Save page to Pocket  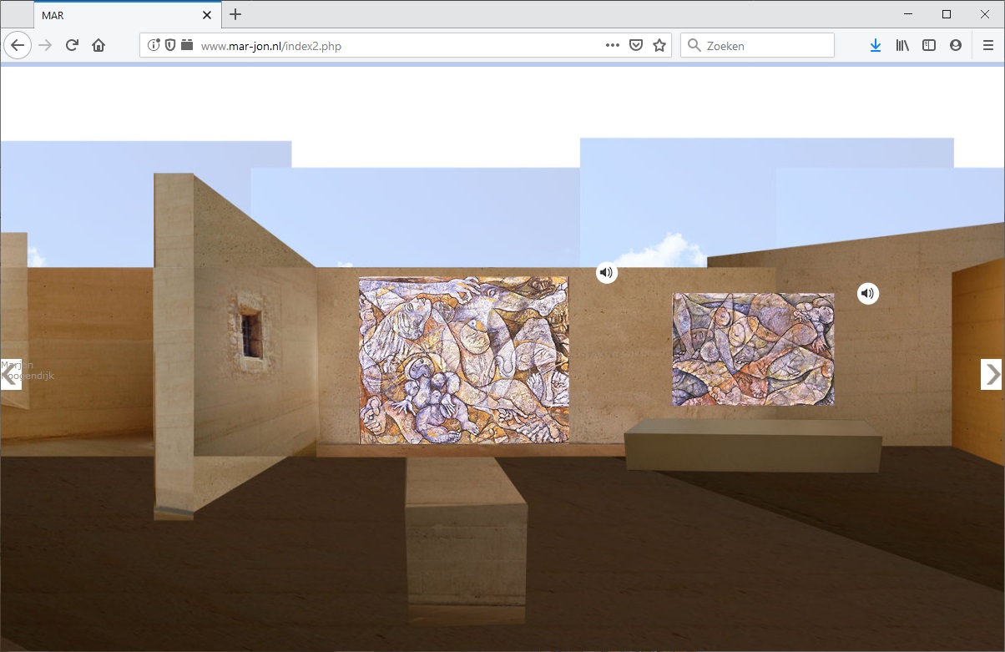636,46
